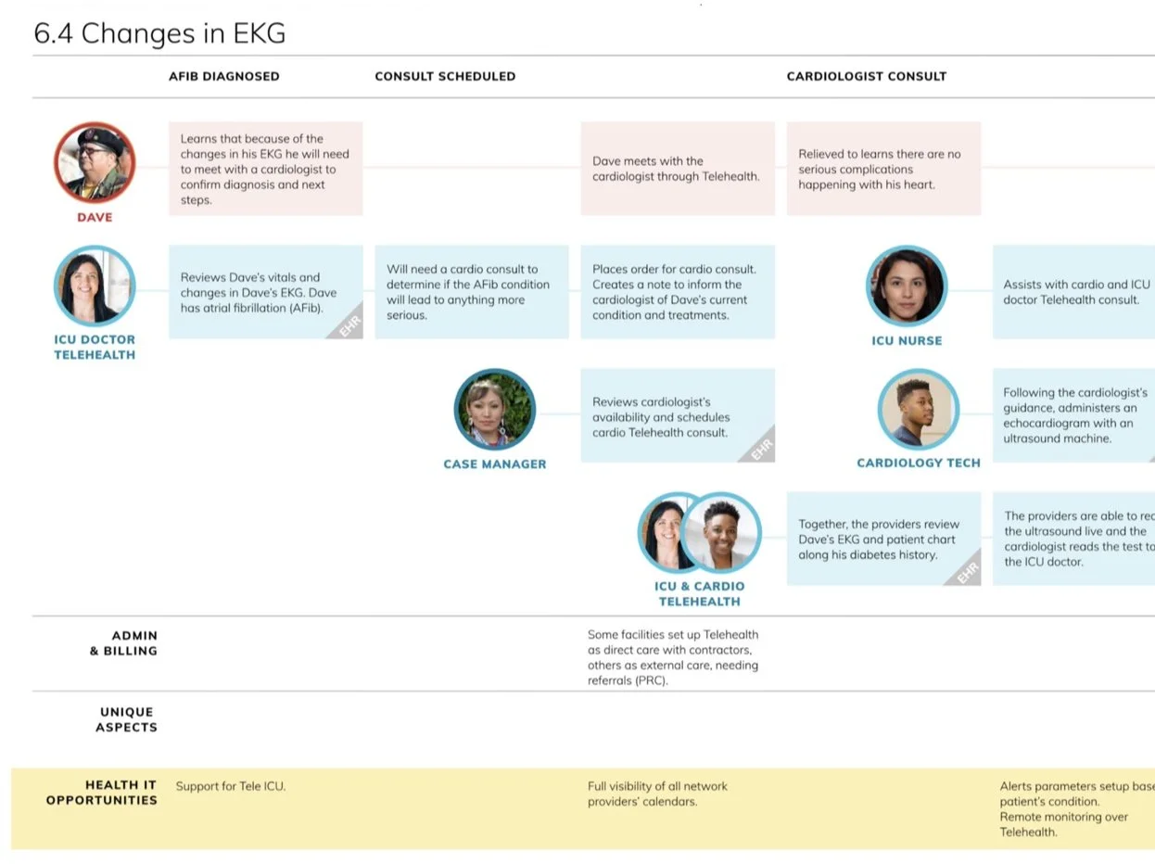
Task: Select the Unique Aspects row label
Action: [x=126, y=719]
